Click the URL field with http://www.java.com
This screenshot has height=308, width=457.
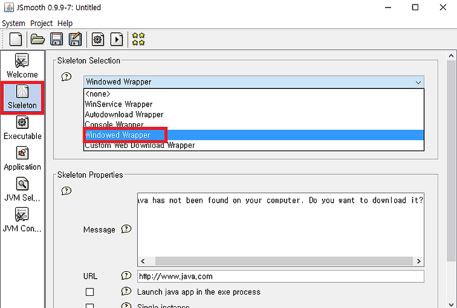[x=281, y=276]
